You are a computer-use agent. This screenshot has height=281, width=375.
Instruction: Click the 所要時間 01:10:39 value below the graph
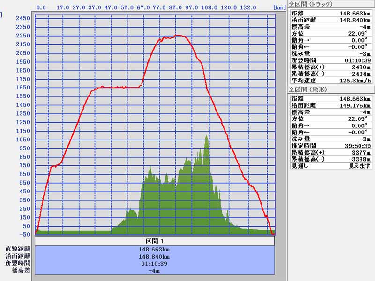pos(154,264)
